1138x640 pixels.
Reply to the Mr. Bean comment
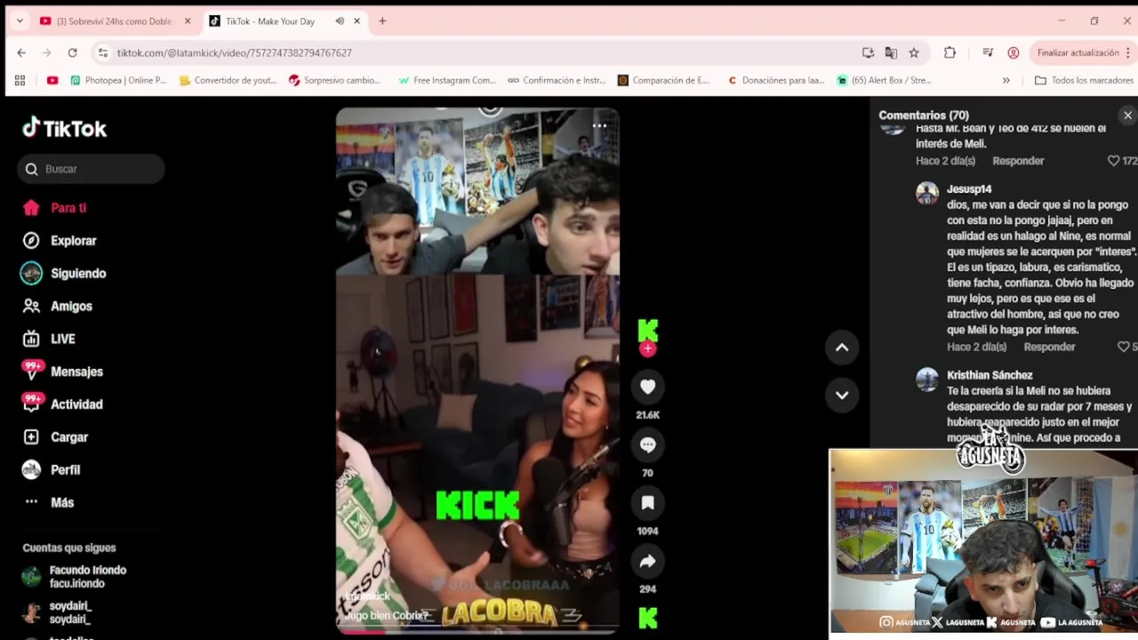(1018, 161)
